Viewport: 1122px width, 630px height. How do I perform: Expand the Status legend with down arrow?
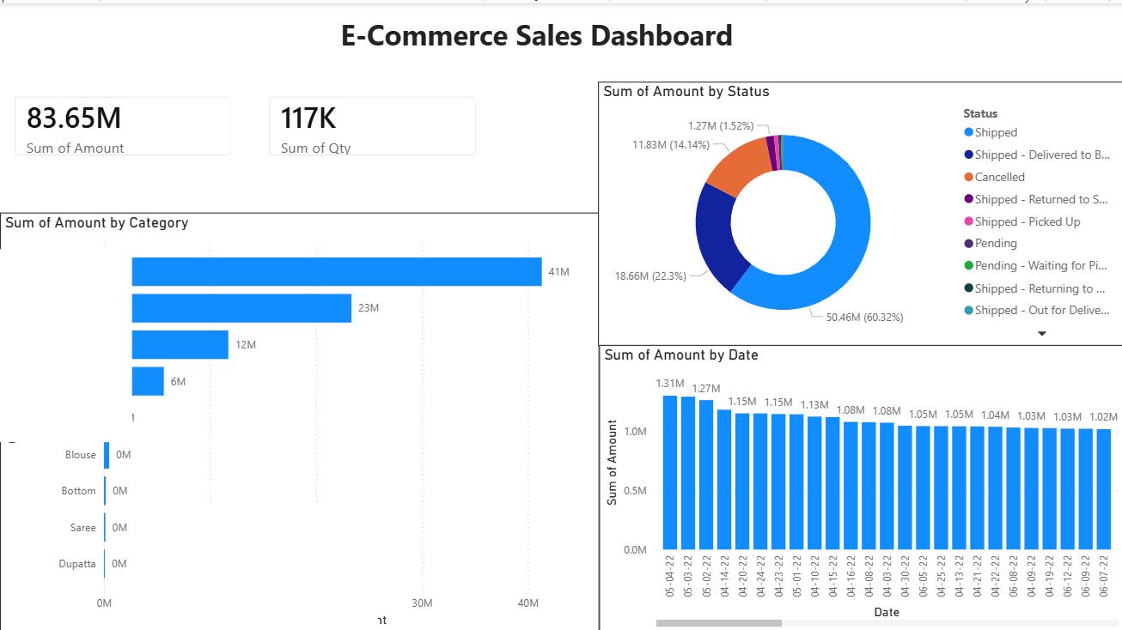(1042, 333)
